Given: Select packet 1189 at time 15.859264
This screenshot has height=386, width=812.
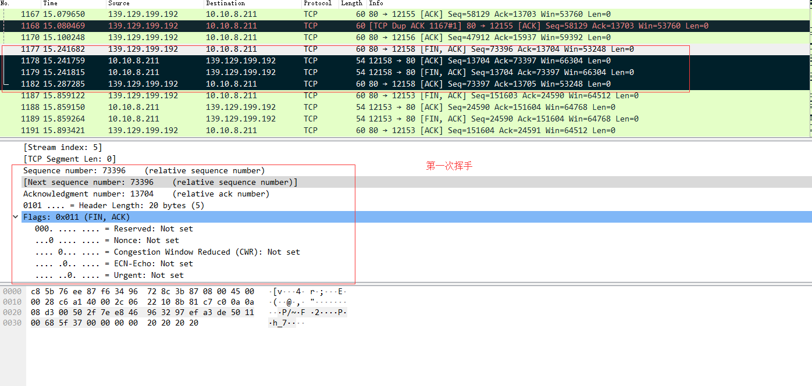Looking at the screenshot, I should (406, 119).
